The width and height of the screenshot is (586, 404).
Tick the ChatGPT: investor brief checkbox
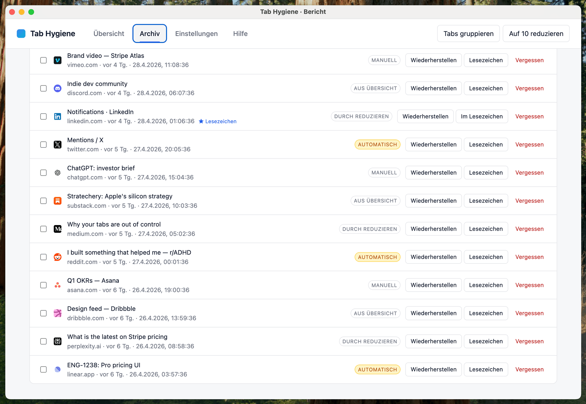click(43, 173)
